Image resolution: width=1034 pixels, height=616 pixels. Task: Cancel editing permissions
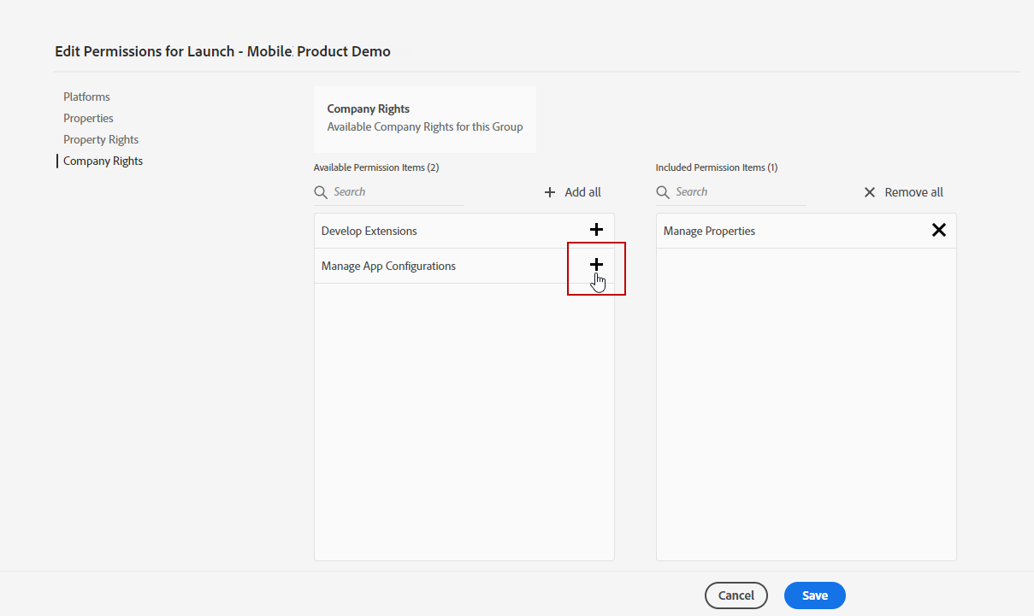[x=736, y=595]
